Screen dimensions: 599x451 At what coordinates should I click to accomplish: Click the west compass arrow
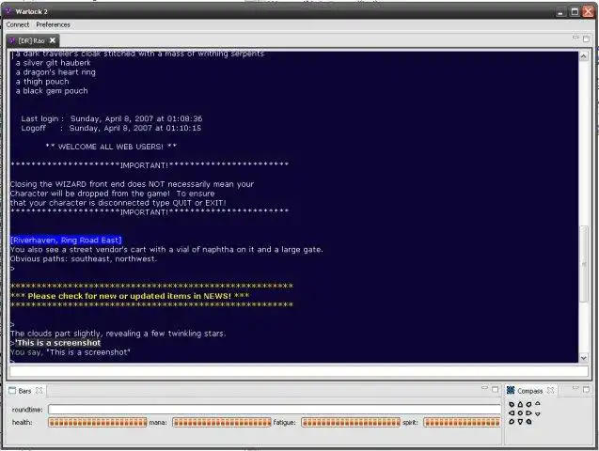click(x=512, y=412)
